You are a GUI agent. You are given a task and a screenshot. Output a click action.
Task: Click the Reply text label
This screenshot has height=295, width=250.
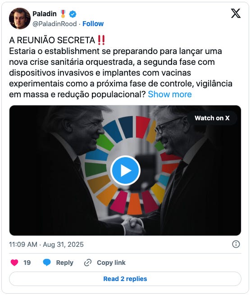click(64, 263)
